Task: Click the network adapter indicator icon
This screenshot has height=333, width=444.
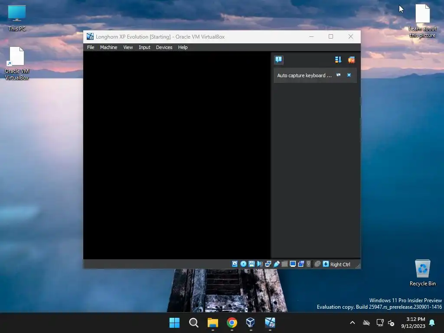Action: (x=268, y=264)
